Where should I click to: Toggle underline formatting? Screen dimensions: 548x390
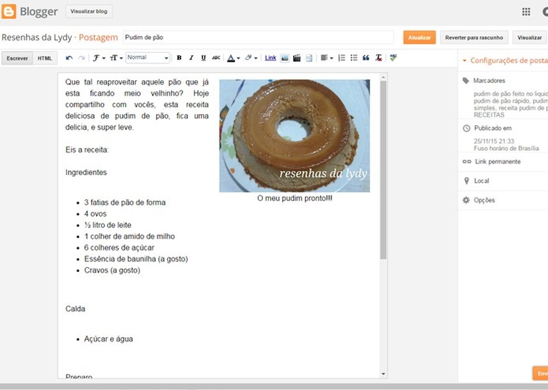[x=203, y=58]
